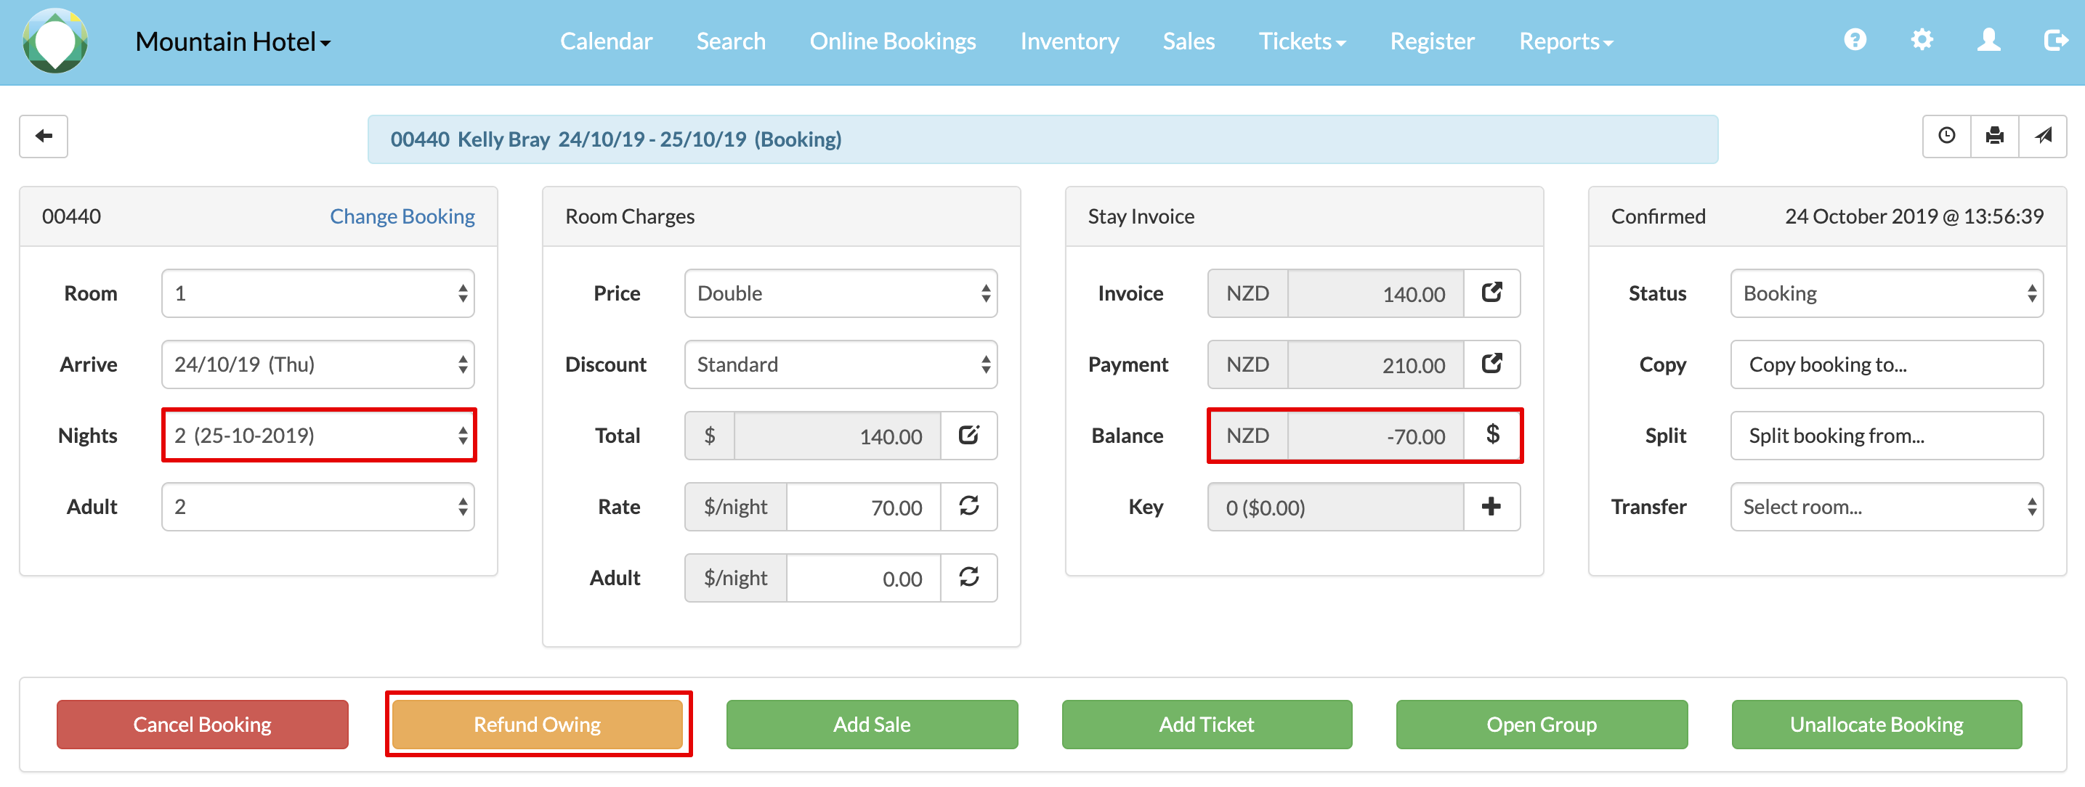This screenshot has width=2085, height=787.
Task: Open the help question-mark icon
Action: pyautogui.click(x=1855, y=41)
